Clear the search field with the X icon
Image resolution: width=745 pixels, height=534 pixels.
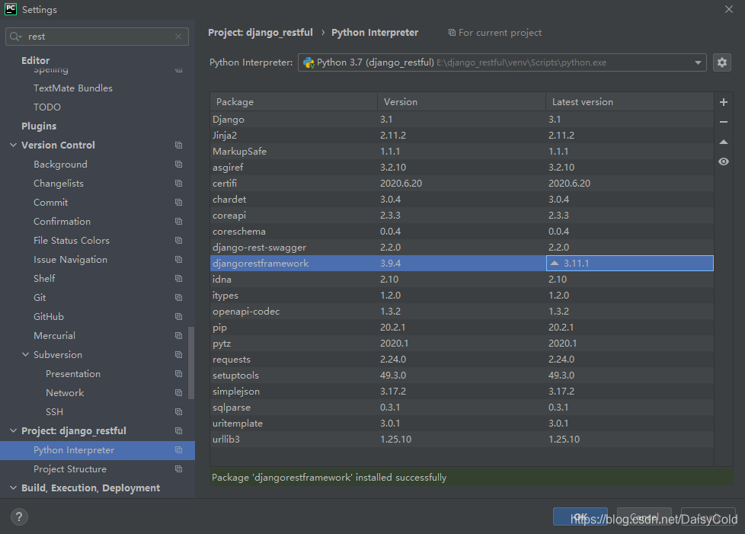coord(178,37)
